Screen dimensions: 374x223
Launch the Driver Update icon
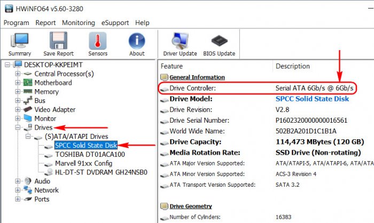tap(180, 41)
